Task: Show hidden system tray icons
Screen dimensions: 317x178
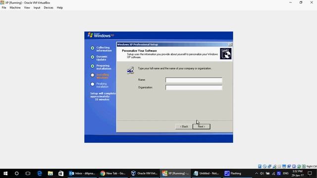Action: pyautogui.click(x=257, y=174)
